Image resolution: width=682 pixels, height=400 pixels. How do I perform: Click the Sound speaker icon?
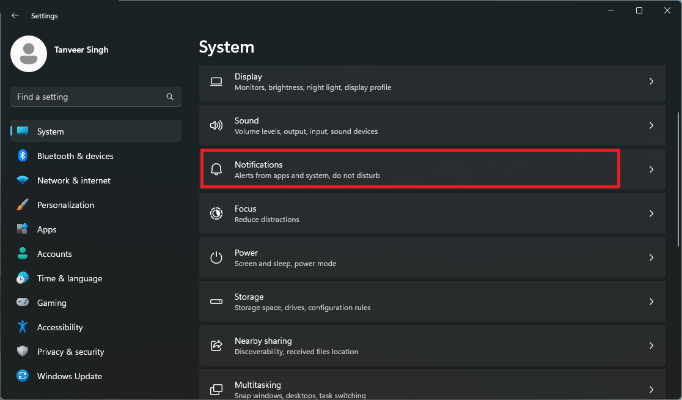216,125
